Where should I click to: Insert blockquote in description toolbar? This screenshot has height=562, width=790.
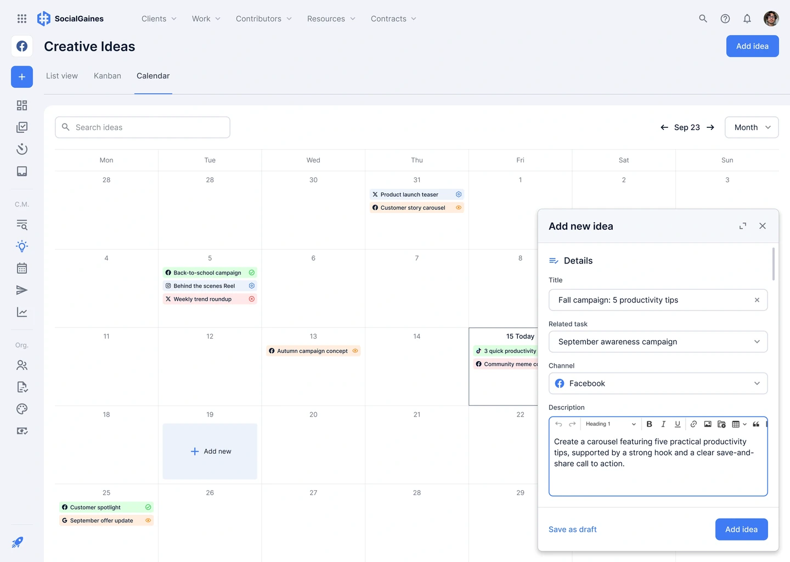click(756, 424)
